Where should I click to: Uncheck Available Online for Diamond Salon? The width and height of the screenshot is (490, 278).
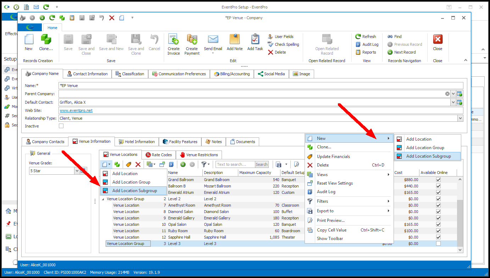coord(438,212)
